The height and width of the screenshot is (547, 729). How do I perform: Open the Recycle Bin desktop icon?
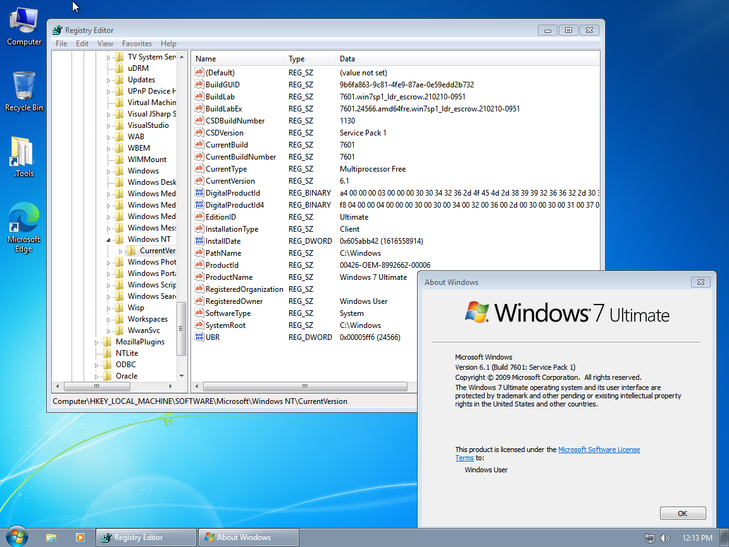[x=23, y=92]
